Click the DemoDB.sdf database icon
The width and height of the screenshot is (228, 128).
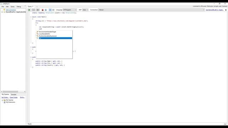click(x=4, y=12)
